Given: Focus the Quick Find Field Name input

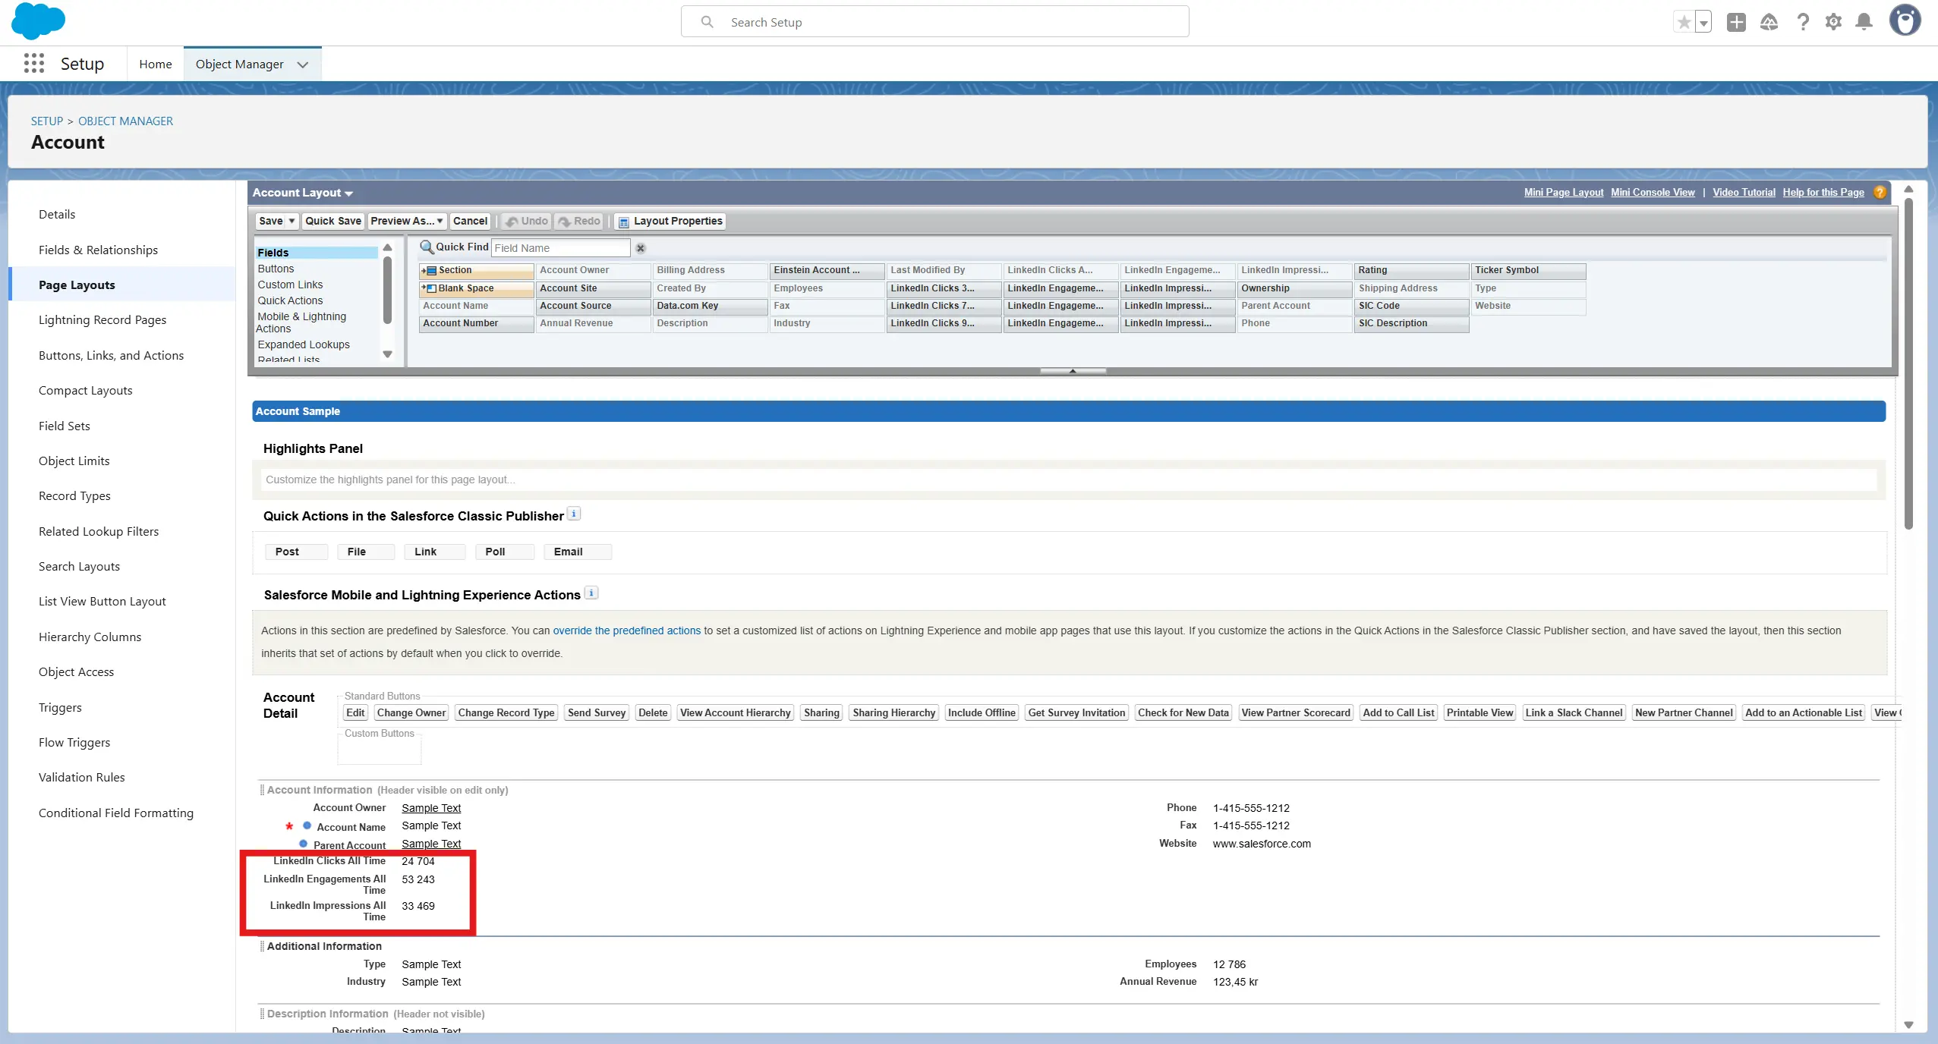Looking at the screenshot, I should [x=560, y=248].
